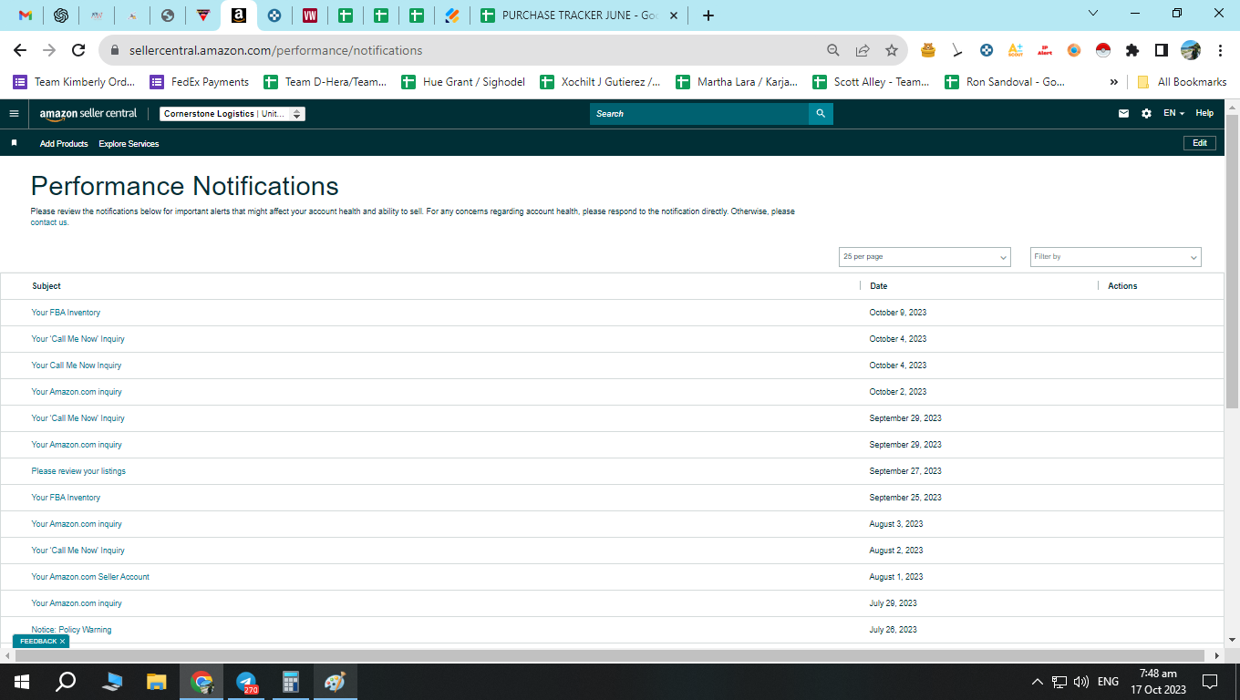Viewport: 1240px width, 700px height.
Task: Open Telegram from taskbar
Action: coord(246,681)
